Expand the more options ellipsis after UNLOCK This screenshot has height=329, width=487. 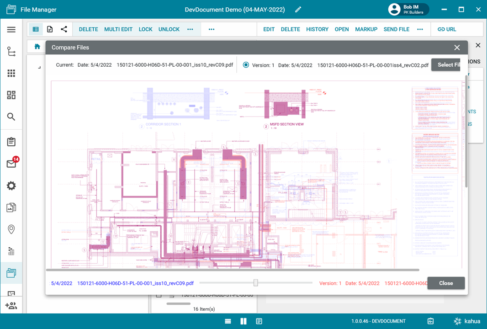click(190, 29)
